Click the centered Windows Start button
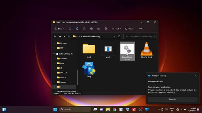Viewport: 202px width, 113px height. tap(55, 110)
